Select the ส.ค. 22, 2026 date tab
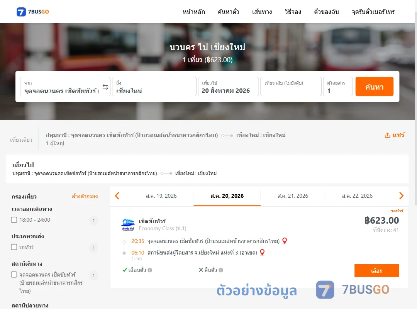The image size is (417, 309). coord(357,196)
